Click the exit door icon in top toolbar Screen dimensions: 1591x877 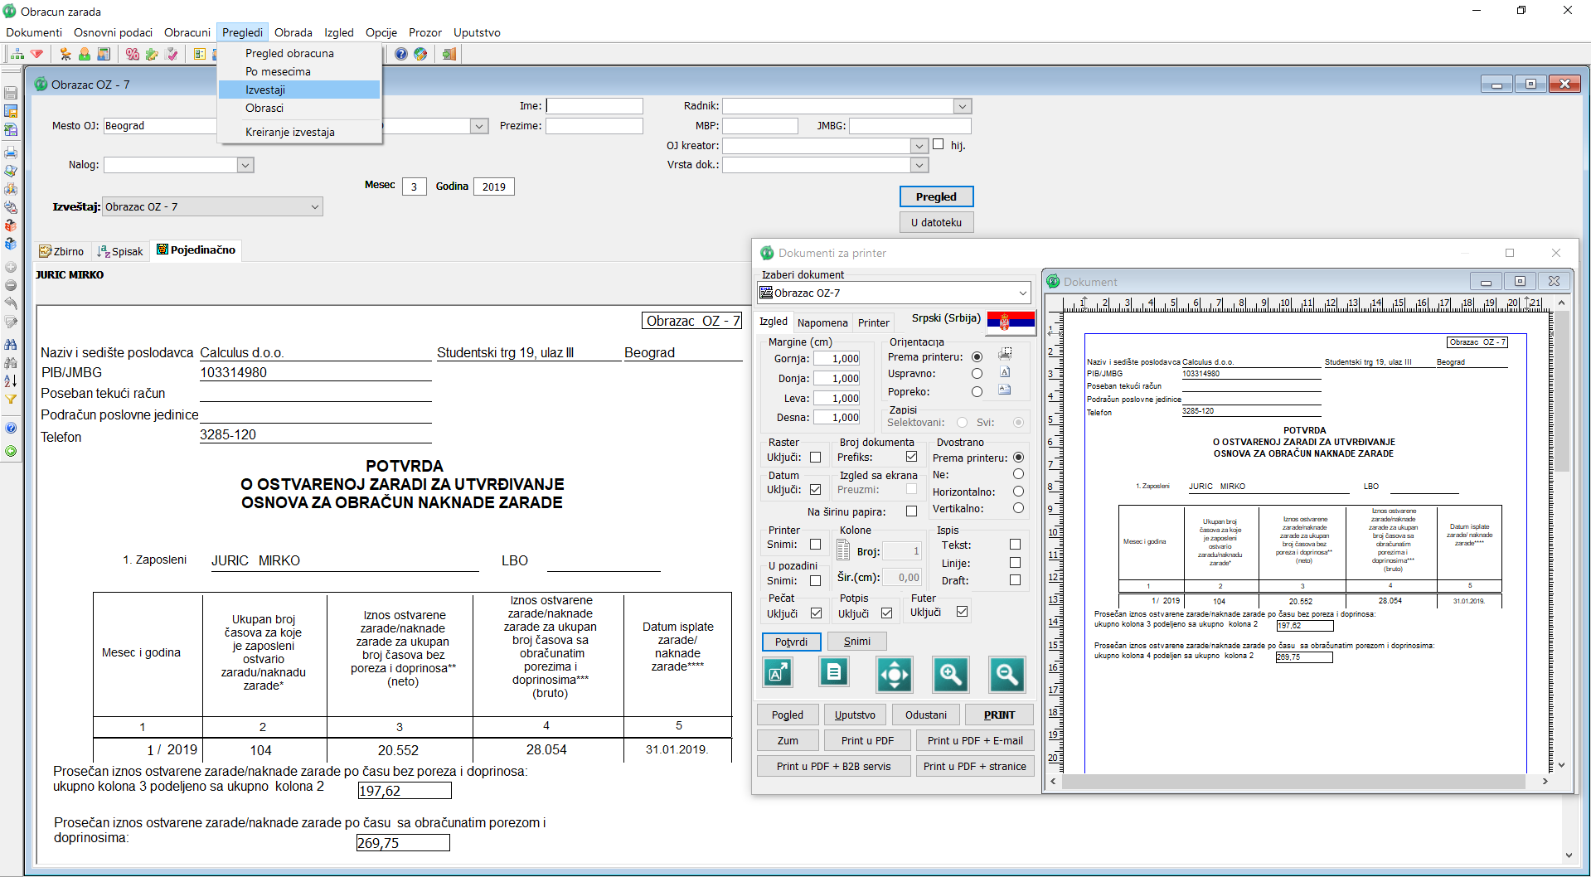point(449,54)
